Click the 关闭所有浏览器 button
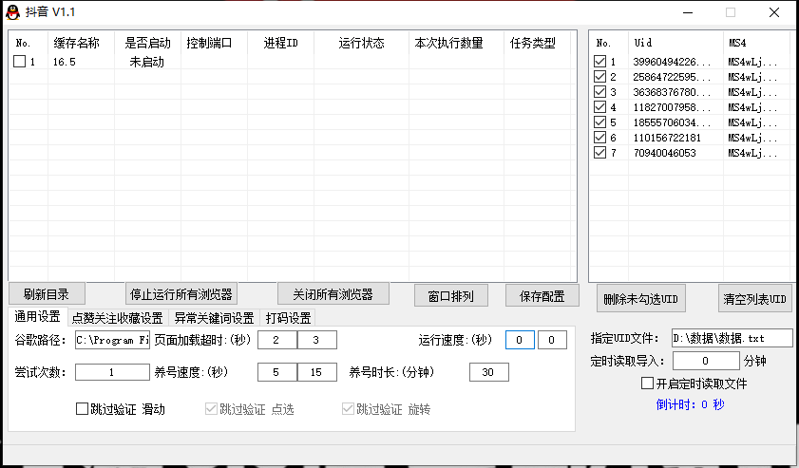 (333, 294)
